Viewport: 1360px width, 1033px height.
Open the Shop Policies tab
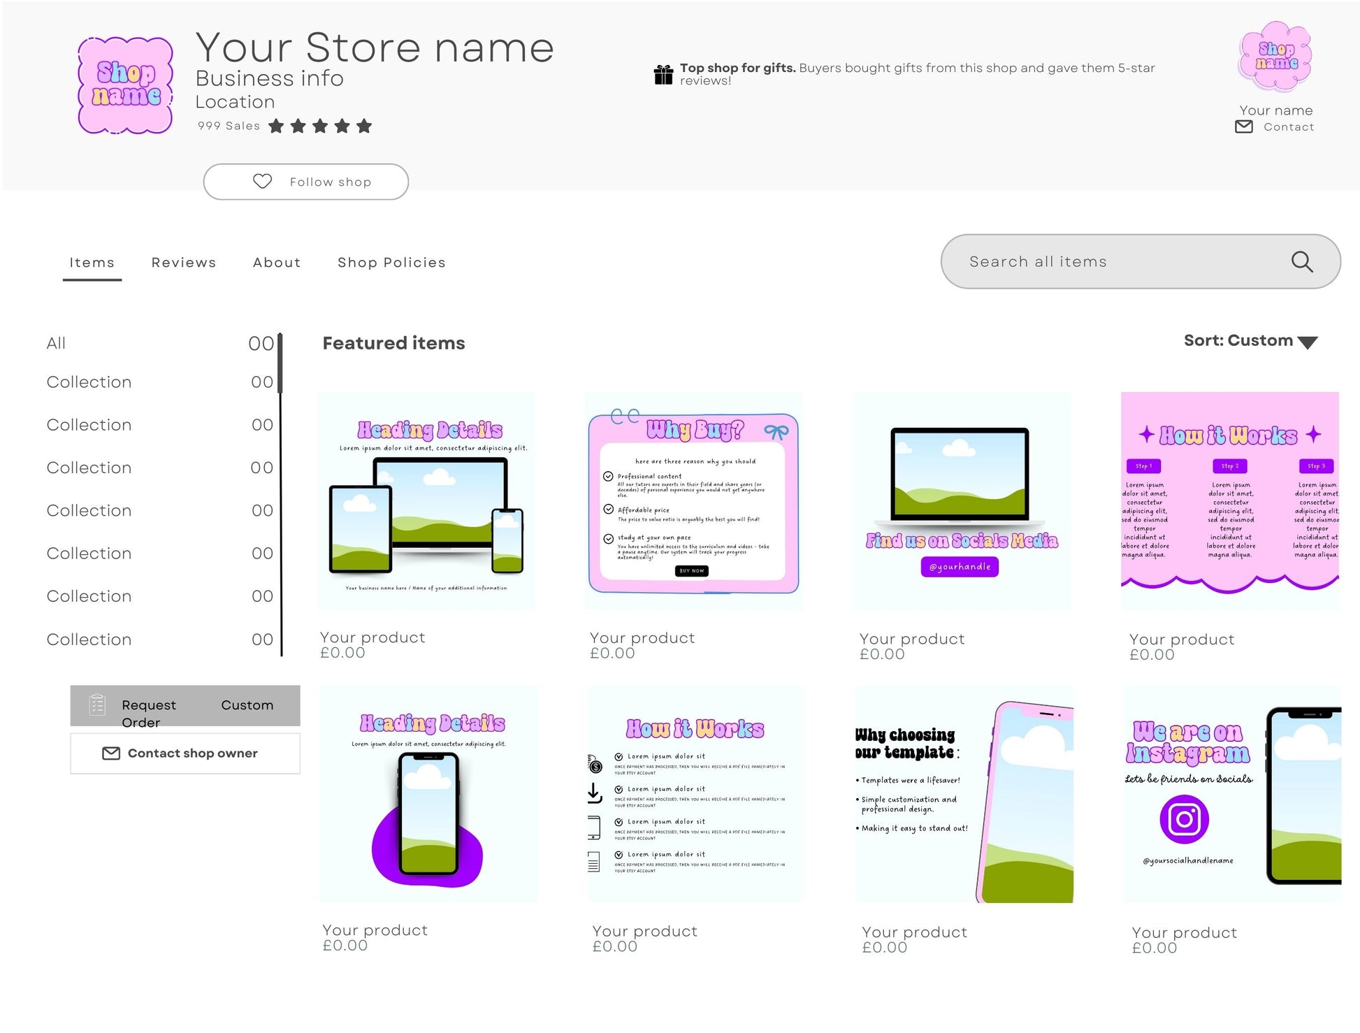391,263
